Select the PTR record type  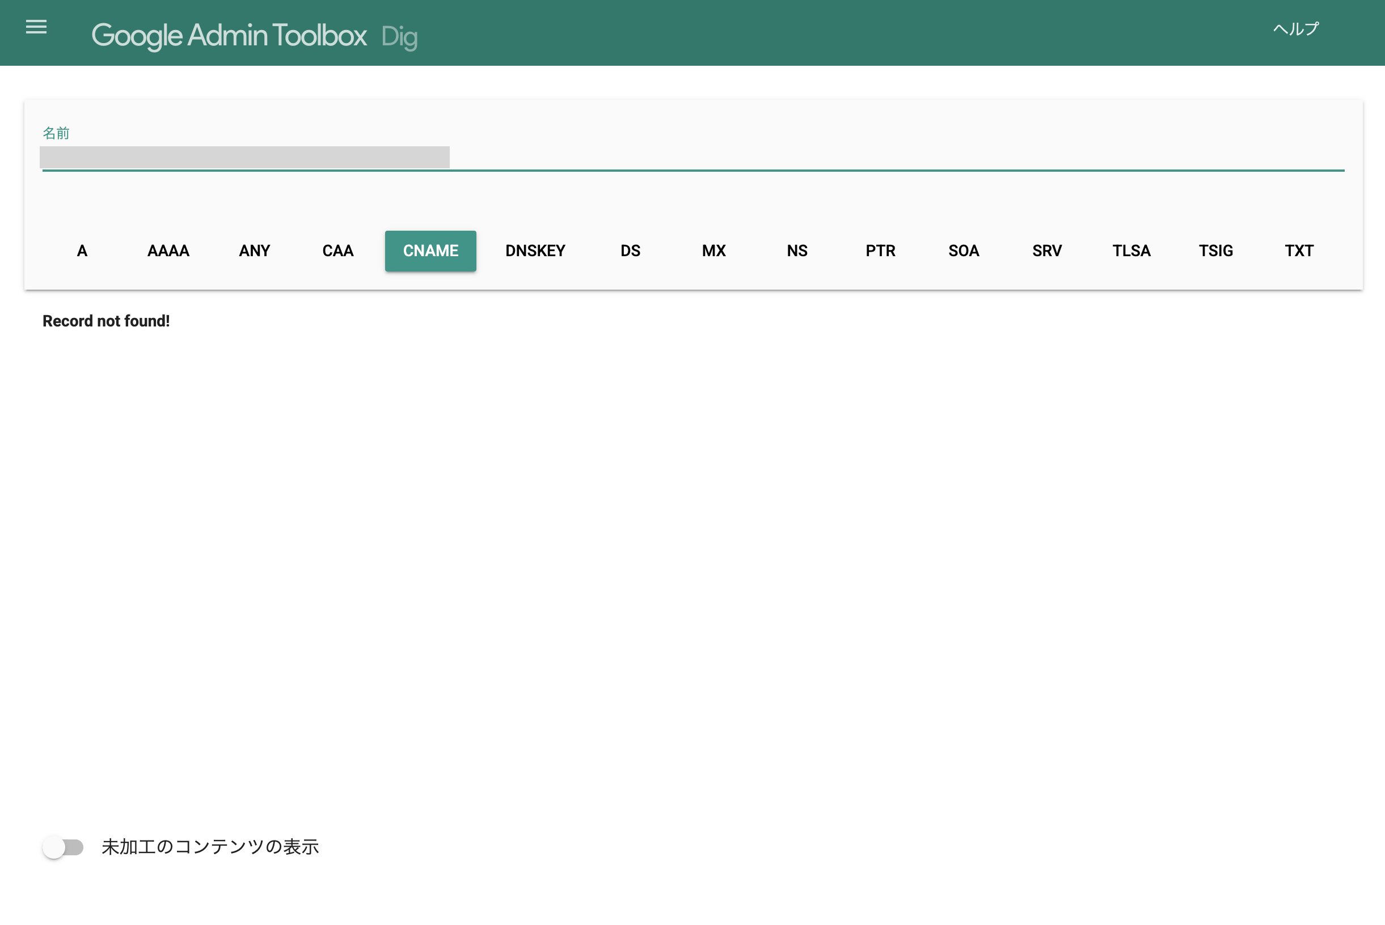[880, 251]
